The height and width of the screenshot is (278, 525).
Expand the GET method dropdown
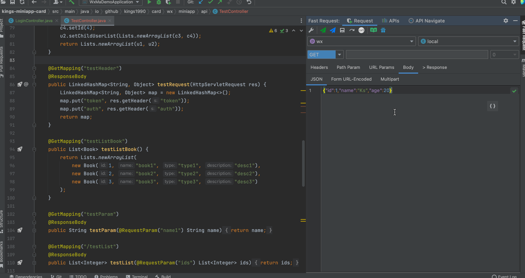[x=339, y=55]
